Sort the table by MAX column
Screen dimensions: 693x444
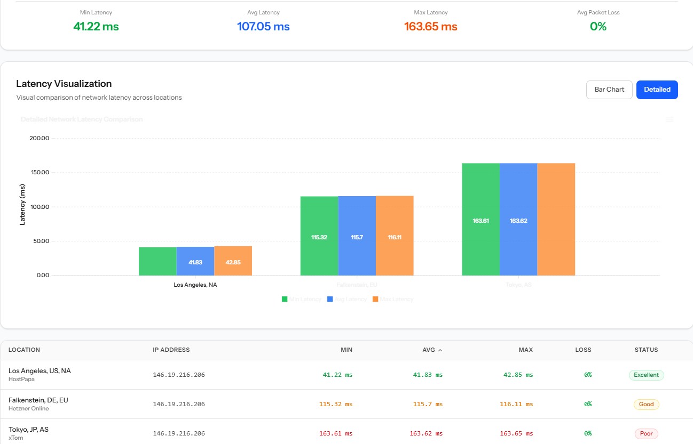526,350
